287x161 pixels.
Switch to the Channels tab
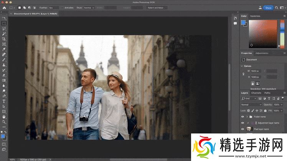(x=256, y=93)
